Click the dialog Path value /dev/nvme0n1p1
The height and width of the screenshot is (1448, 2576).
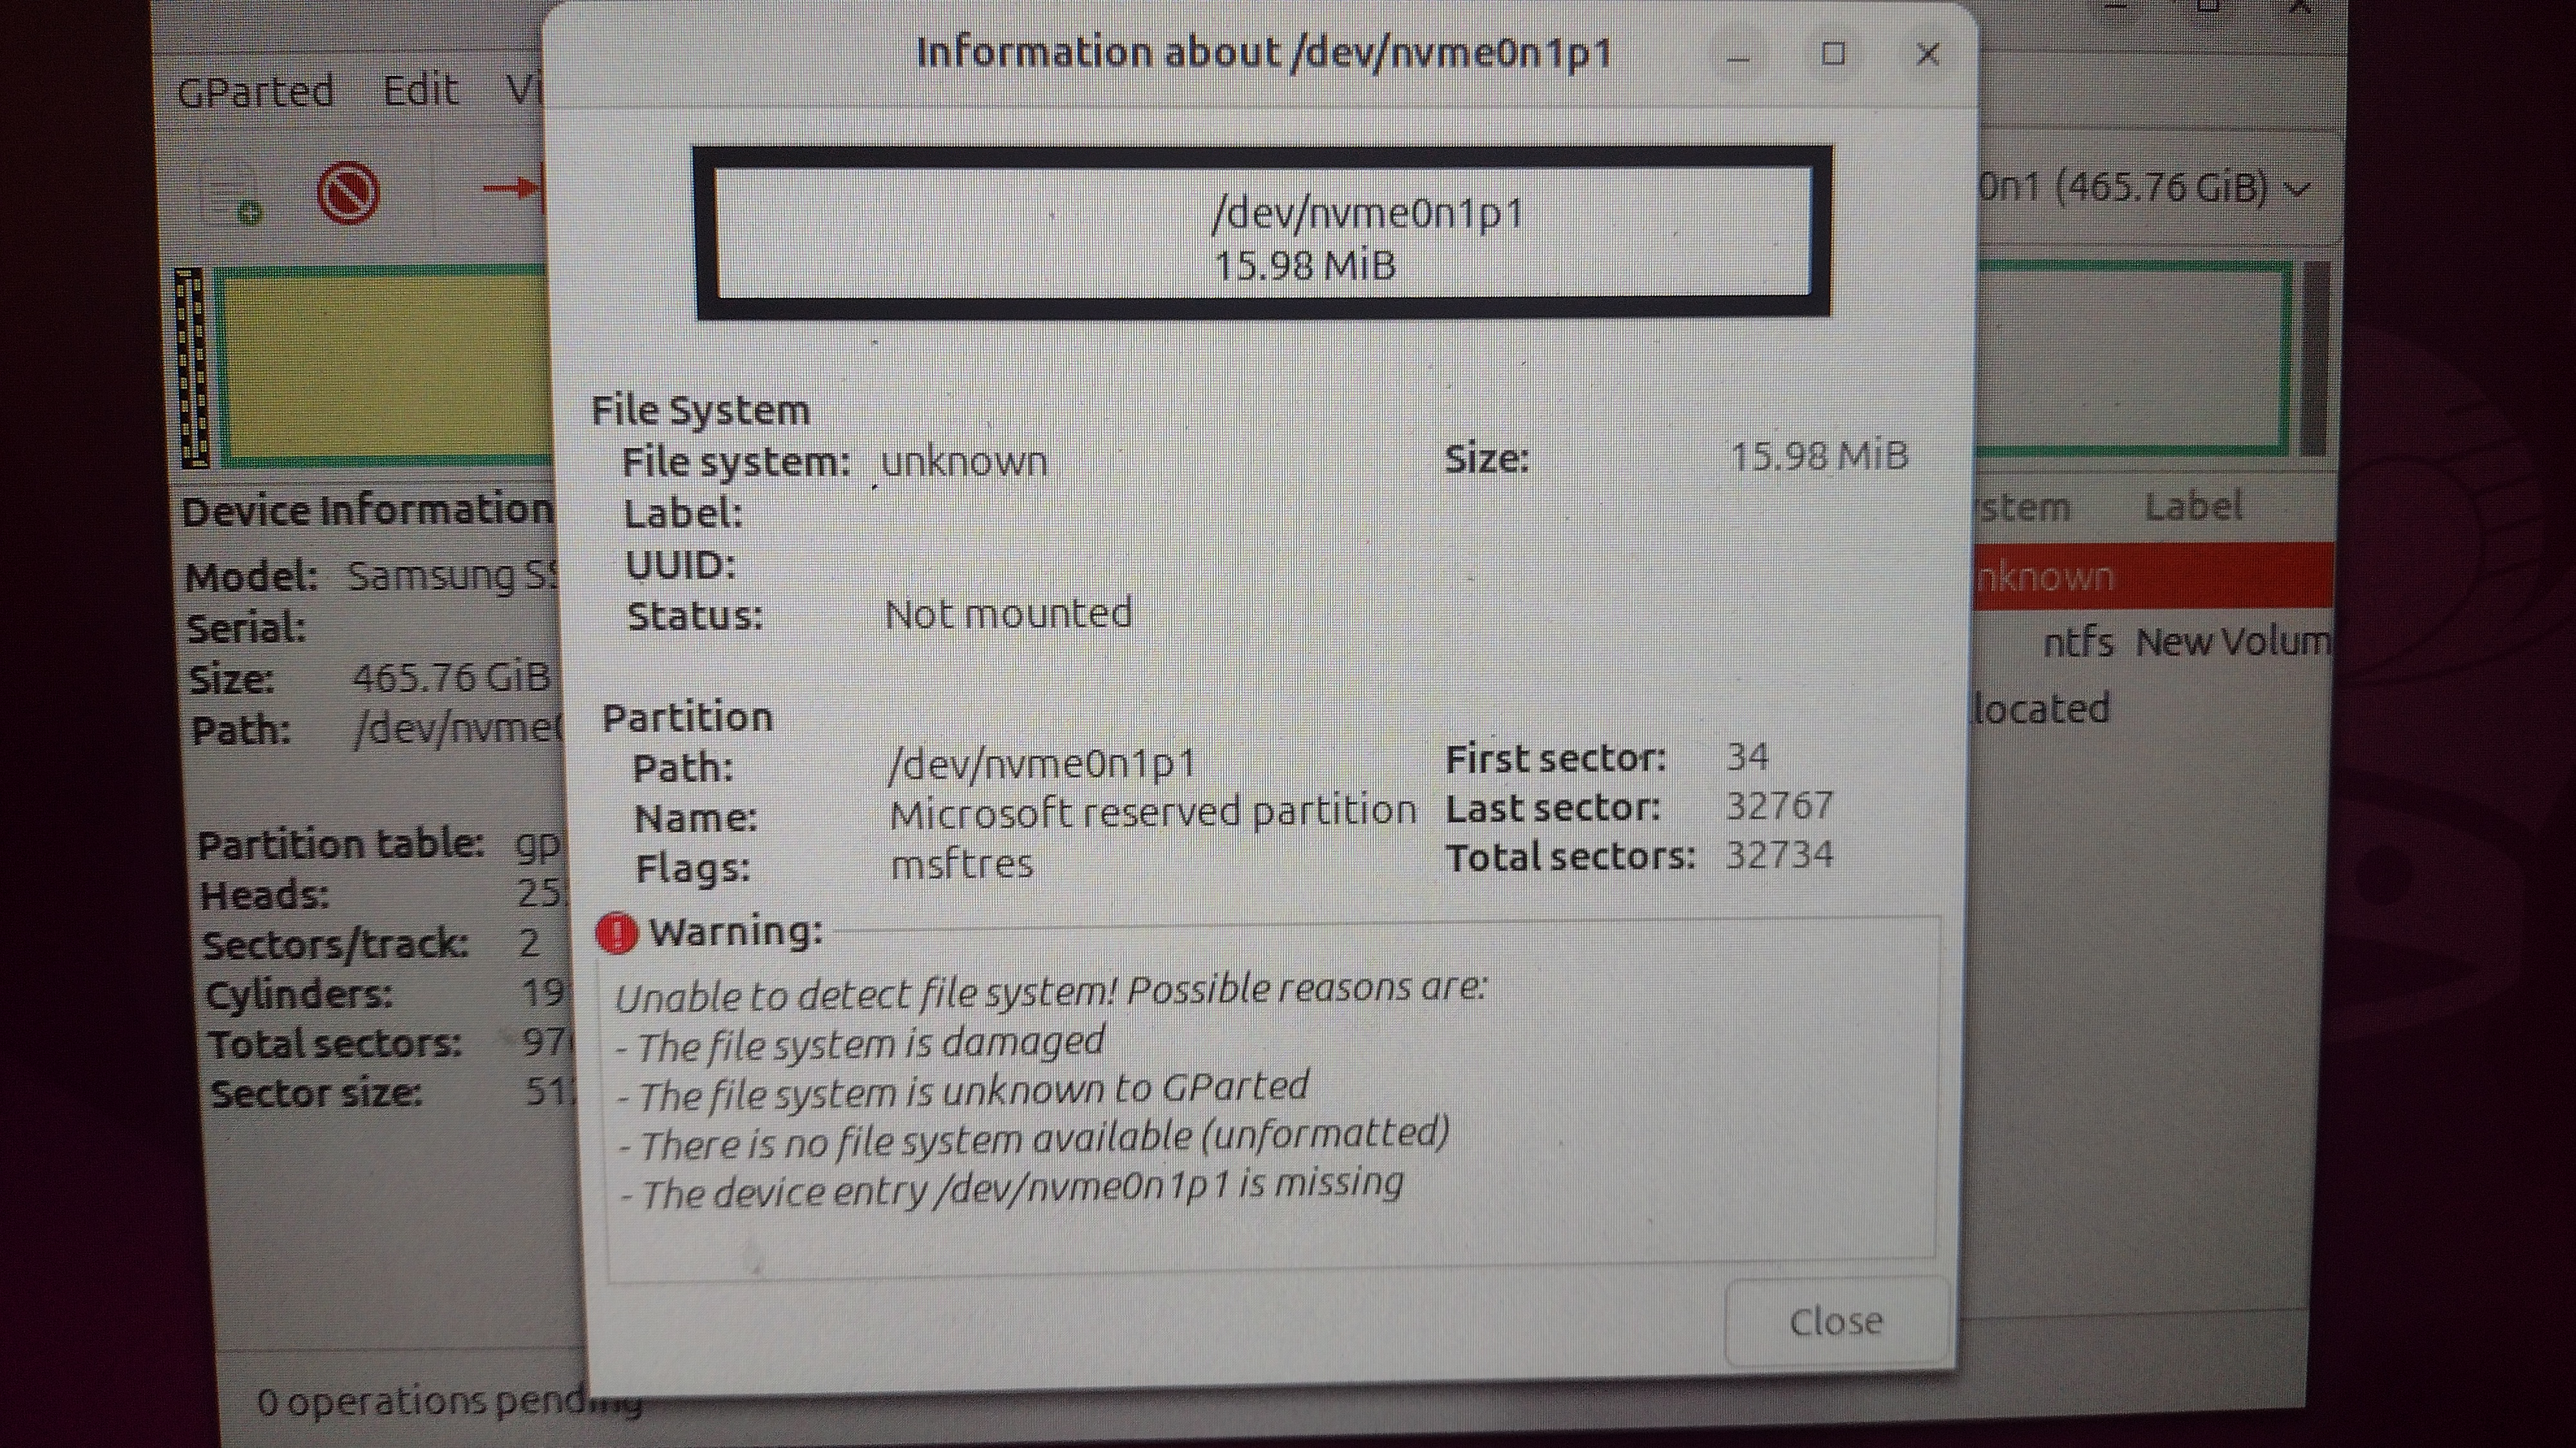coord(1041,765)
